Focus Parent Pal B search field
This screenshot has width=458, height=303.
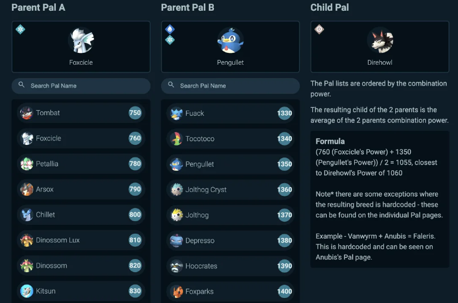[230, 86]
